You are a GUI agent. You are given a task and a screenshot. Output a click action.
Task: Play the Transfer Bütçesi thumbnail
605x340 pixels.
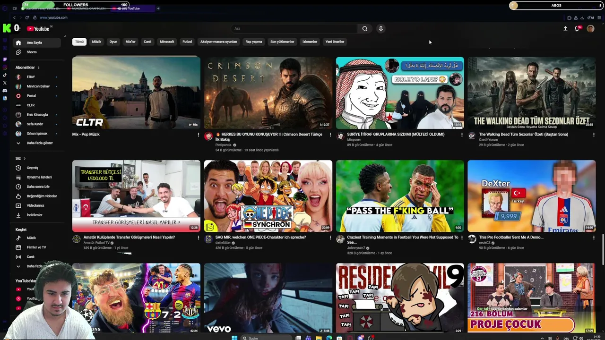136,196
